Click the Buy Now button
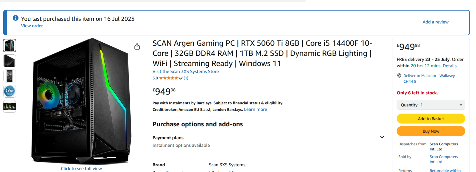 point(431,131)
